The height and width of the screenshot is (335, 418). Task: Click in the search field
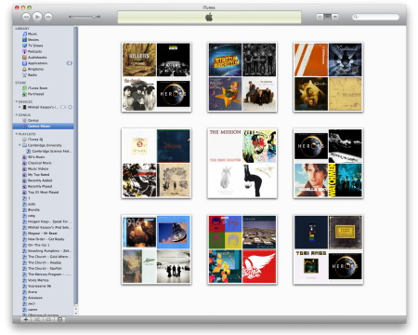(x=376, y=17)
